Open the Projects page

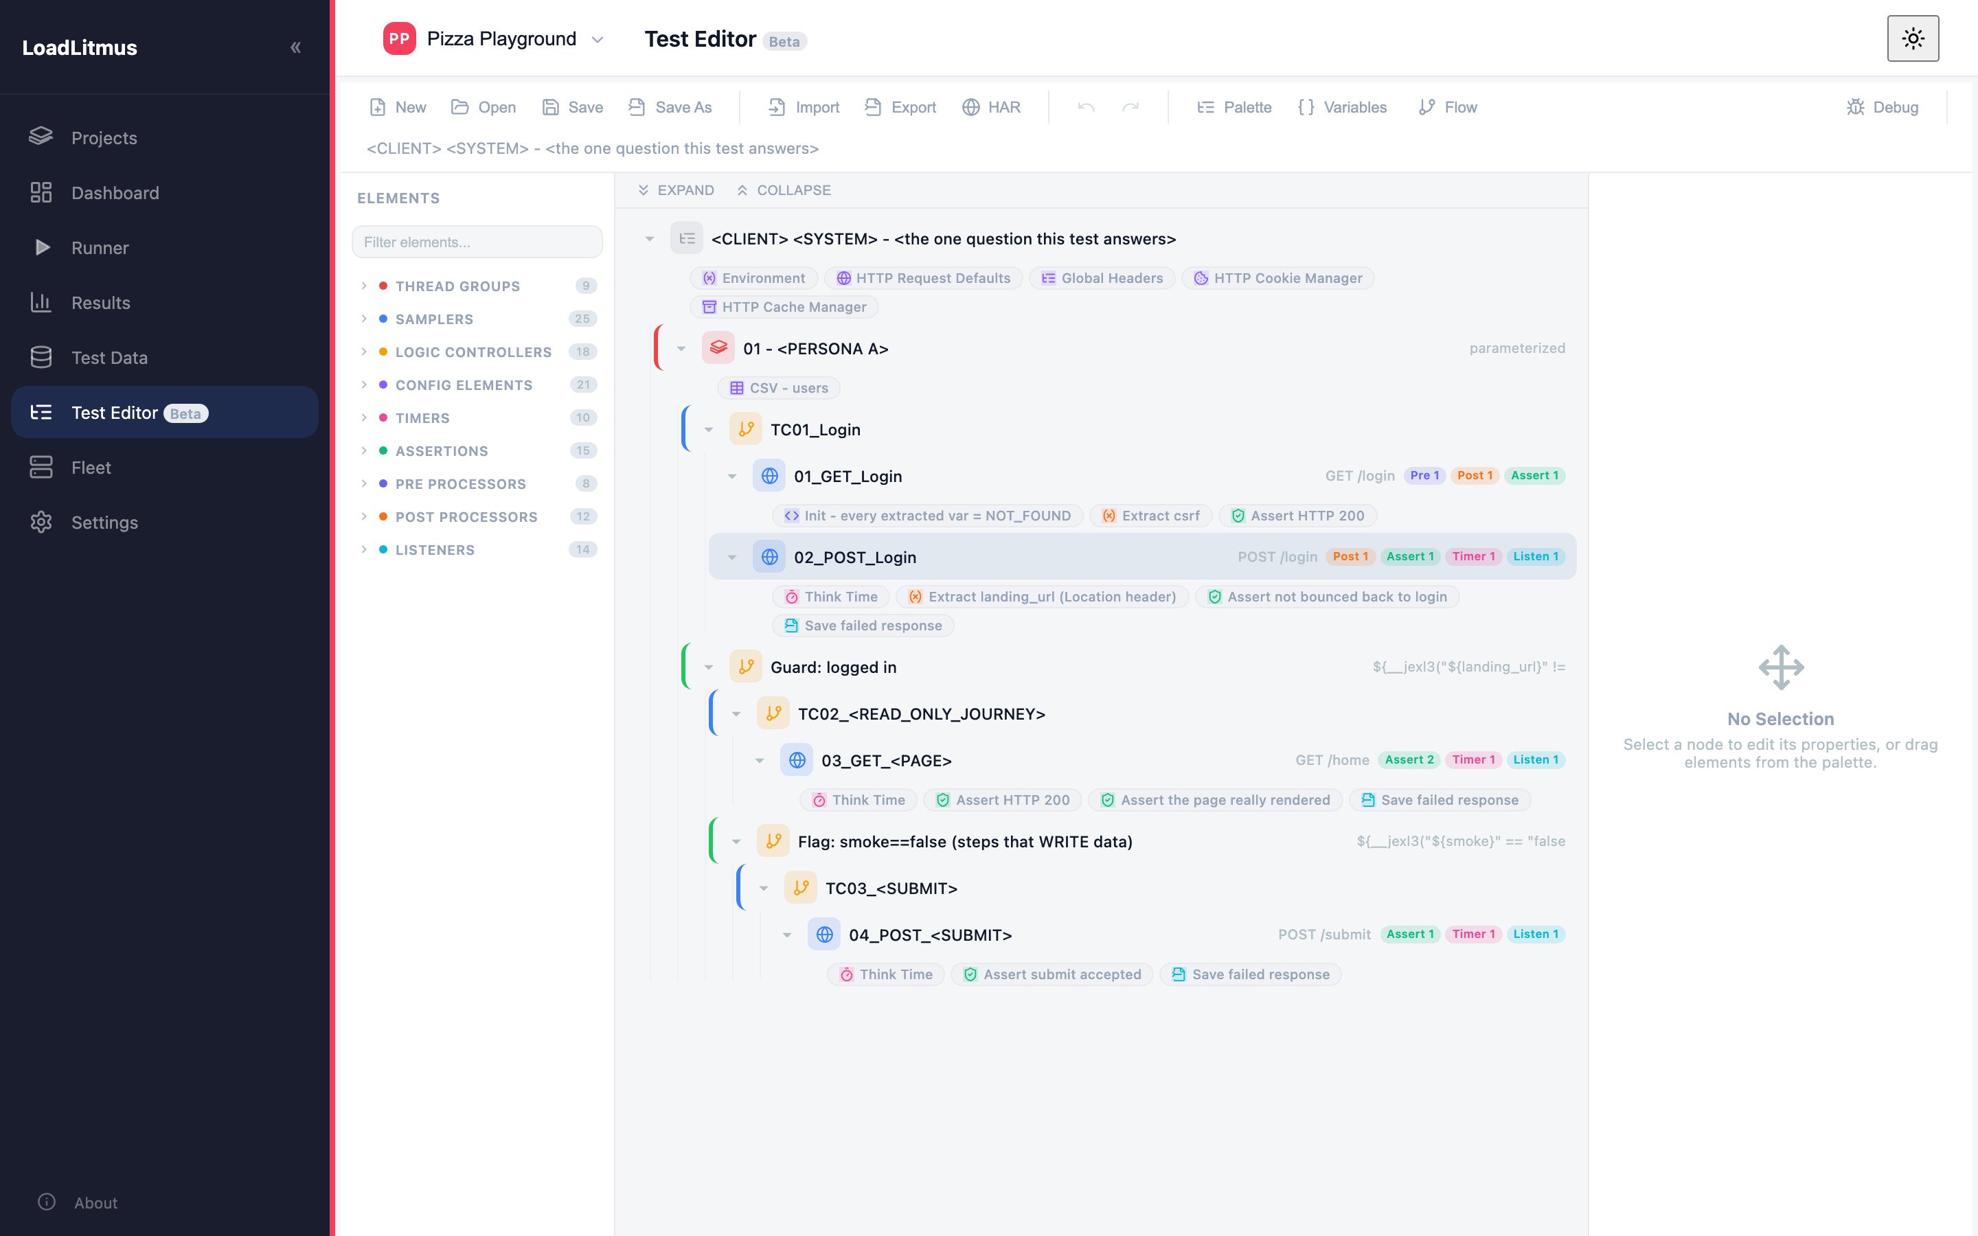[164, 137]
